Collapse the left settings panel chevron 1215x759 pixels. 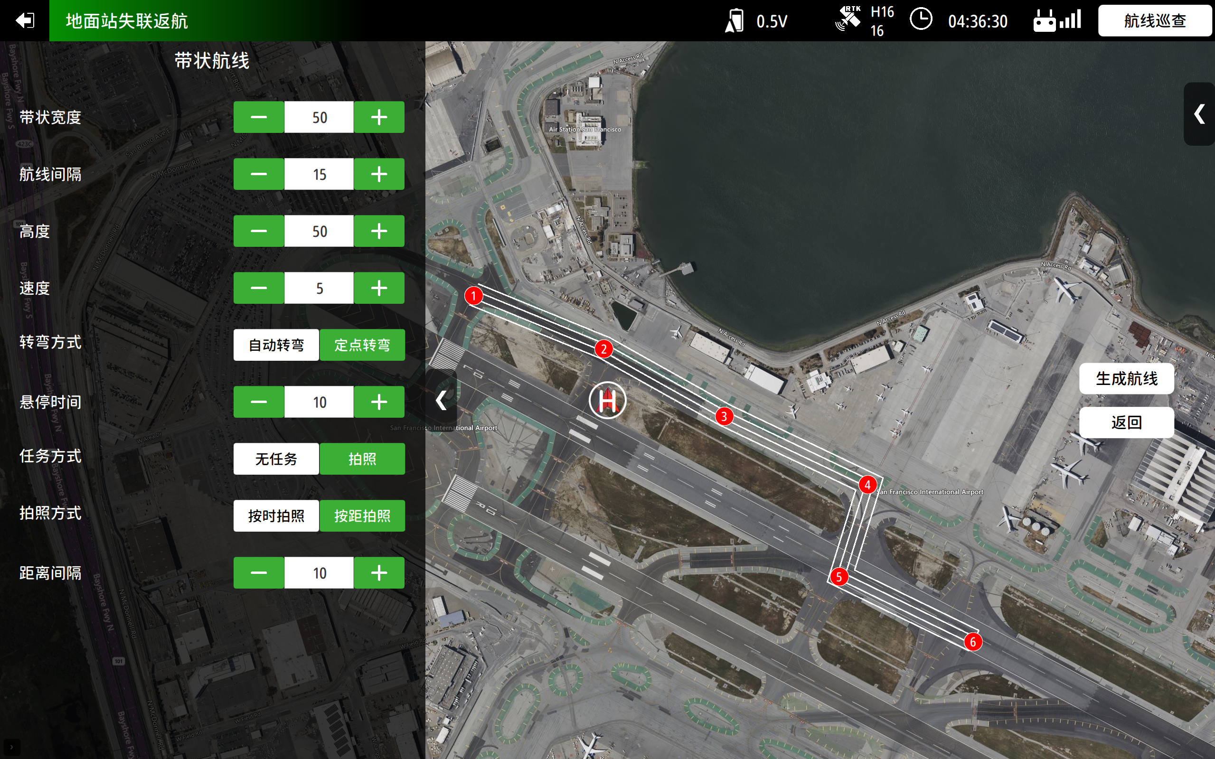click(441, 400)
